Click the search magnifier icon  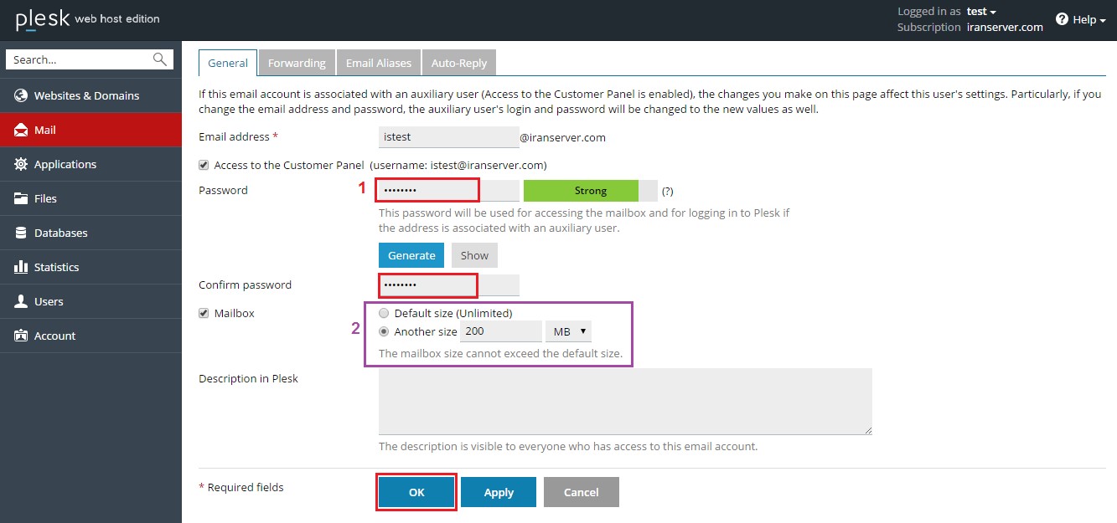coord(159,59)
